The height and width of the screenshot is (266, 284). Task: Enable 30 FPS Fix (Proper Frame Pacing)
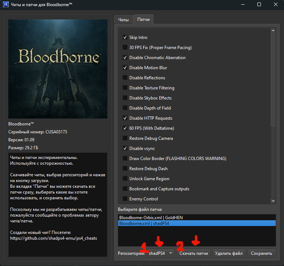pos(125,48)
